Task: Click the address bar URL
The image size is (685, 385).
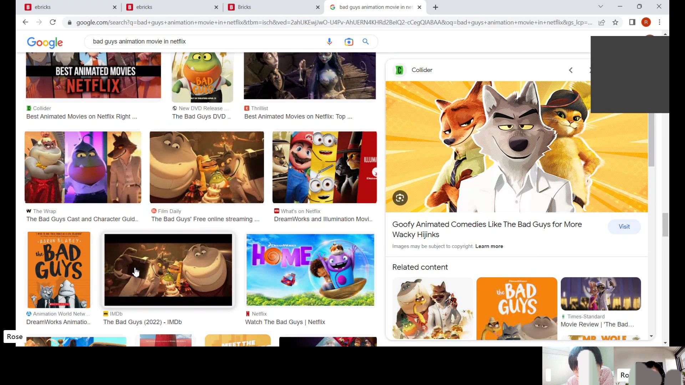Action: pos(334,22)
